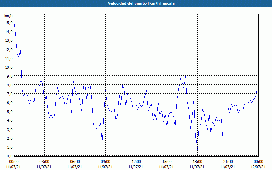The width and height of the screenshot is (272, 170).
Task: Click the '03:00' time axis label
Action: 44,162
